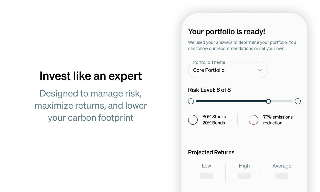The image size is (320, 192).
Task: Click the chevron arrow in Core Portfolio selector
Action: click(260, 70)
